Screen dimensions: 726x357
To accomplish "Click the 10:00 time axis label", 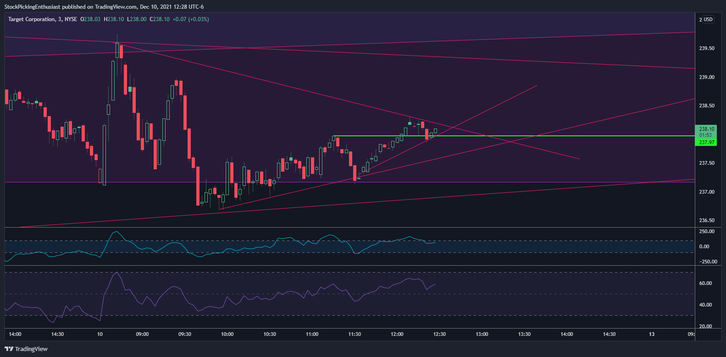I will (227, 334).
